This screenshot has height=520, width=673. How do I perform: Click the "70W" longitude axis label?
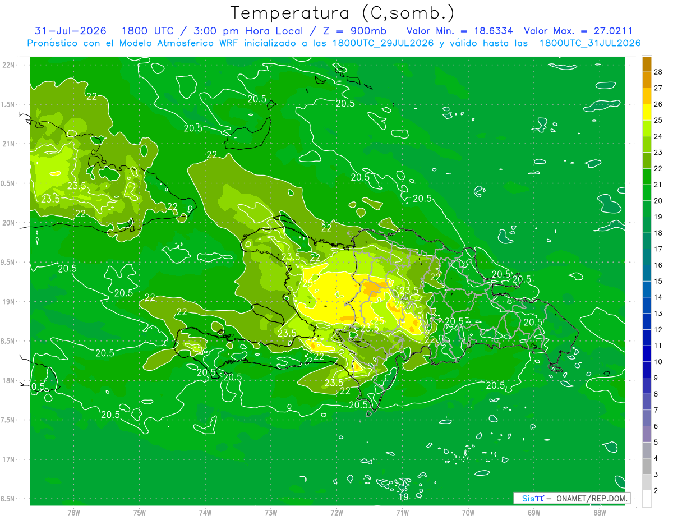click(x=468, y=512)
